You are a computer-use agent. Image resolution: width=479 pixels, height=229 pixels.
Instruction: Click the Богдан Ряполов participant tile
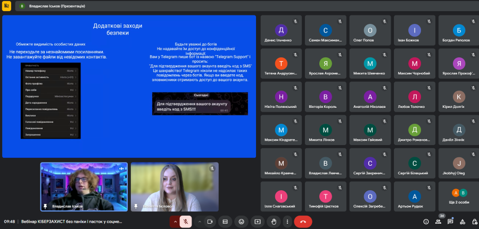pyautogui.click(x=459, y=30)
